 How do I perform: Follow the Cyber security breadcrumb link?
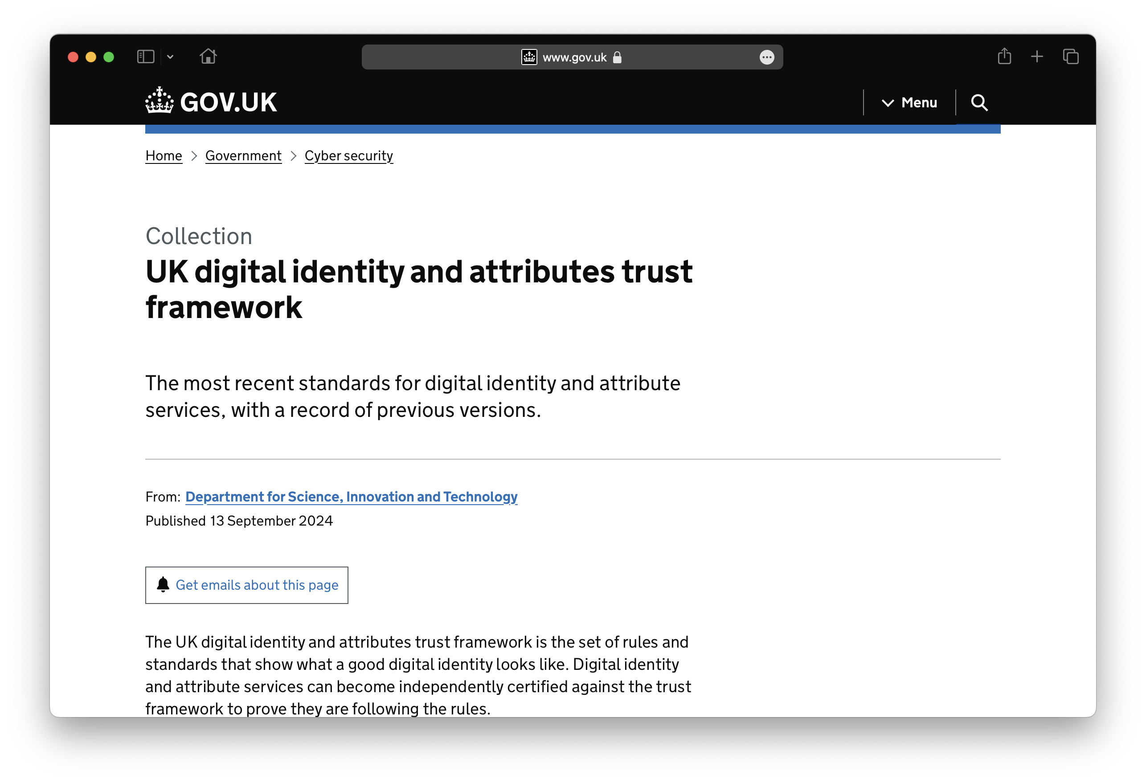[x=348, y=156]
